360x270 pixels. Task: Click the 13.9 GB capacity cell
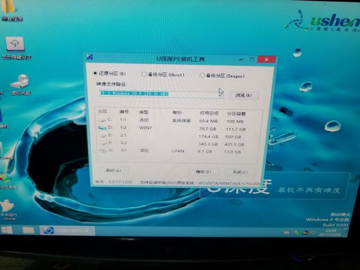pos(232,152)
